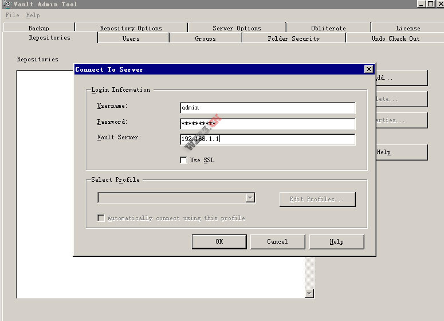Switch to the Groups tab
Viewport: 444px width, 321px height.
205,38
